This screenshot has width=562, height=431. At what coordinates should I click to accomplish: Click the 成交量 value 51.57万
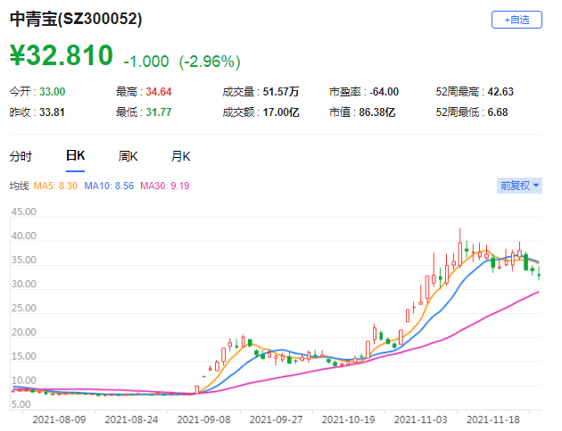pos(281,92)
